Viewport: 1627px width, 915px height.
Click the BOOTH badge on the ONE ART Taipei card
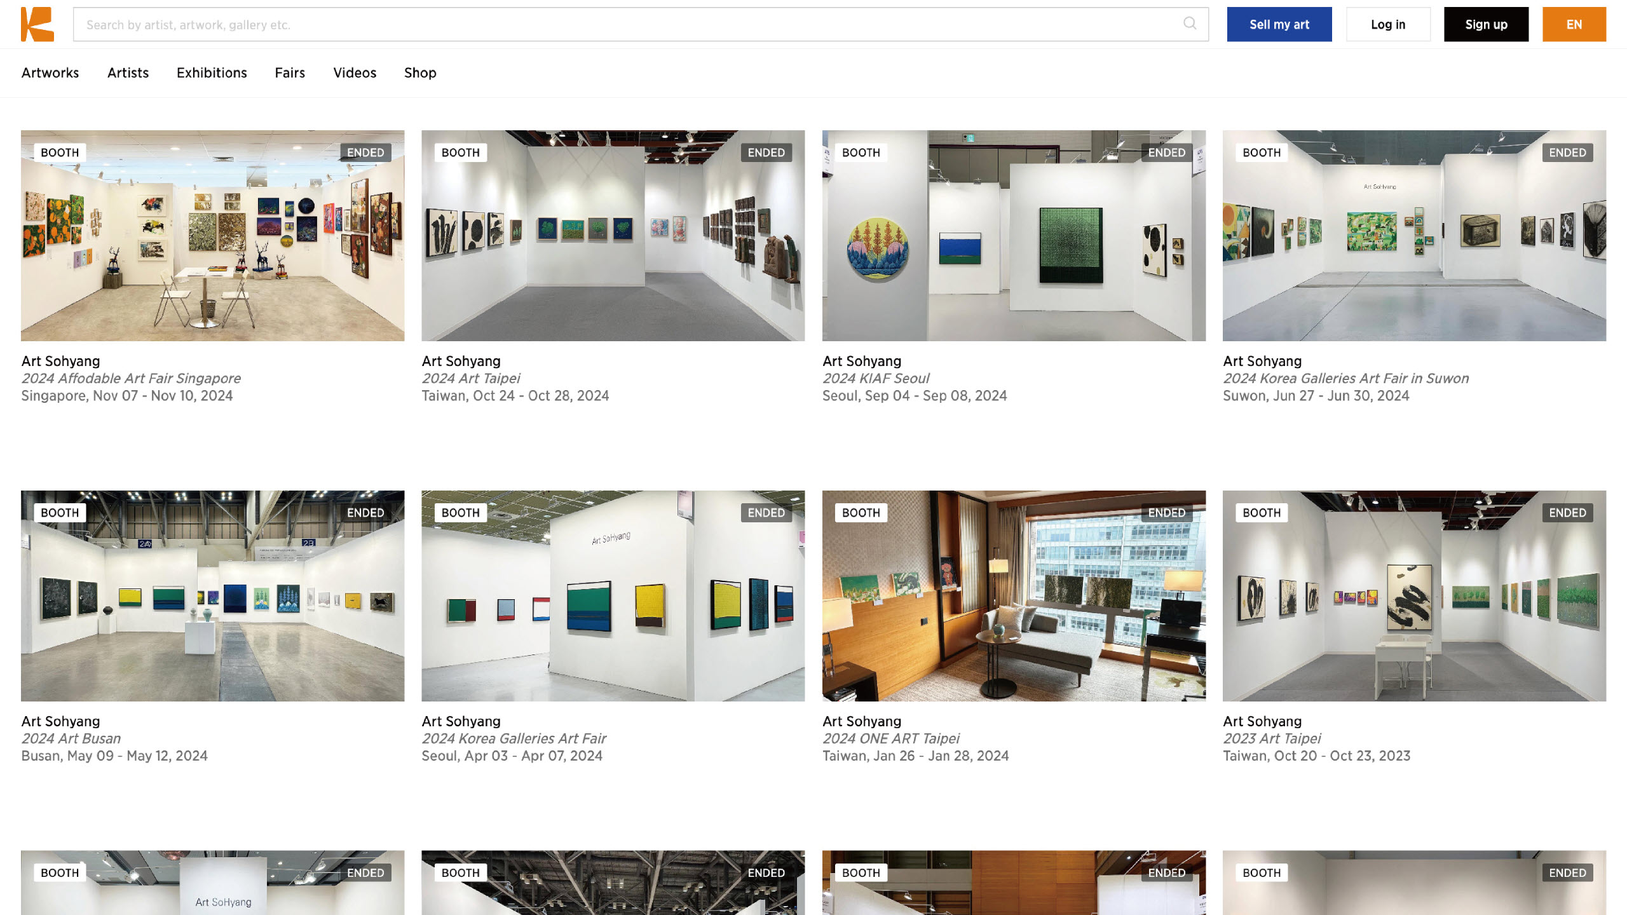(x=861, y=513)
